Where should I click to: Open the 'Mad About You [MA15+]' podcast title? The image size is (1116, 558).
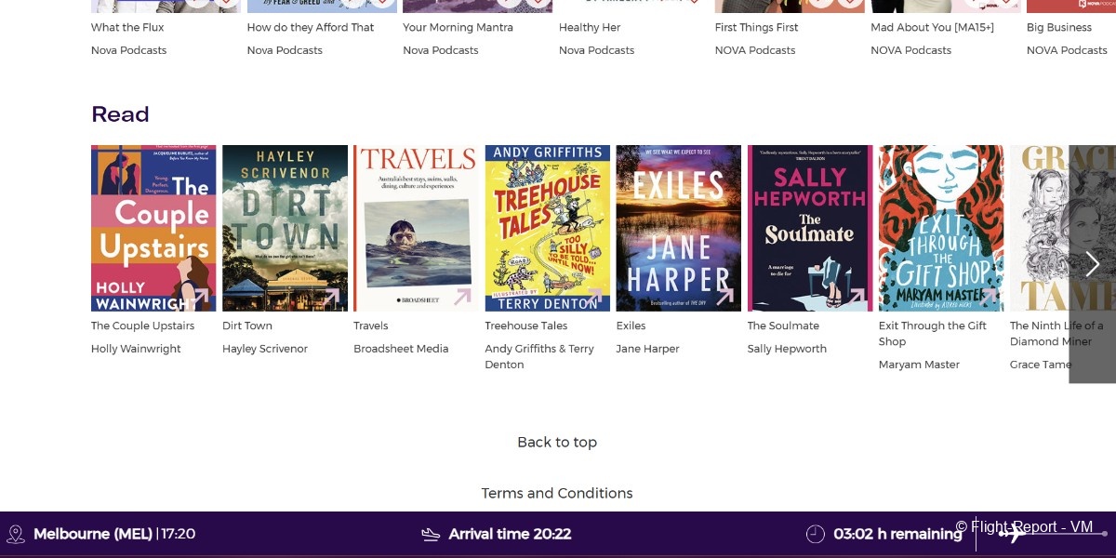point(932,27)
